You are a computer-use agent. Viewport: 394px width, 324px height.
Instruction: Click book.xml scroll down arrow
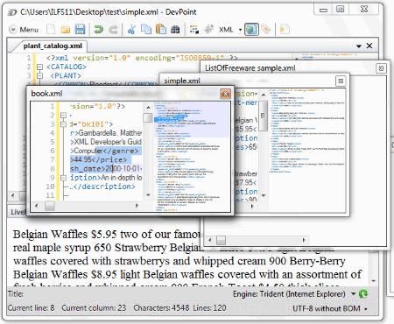148,195
